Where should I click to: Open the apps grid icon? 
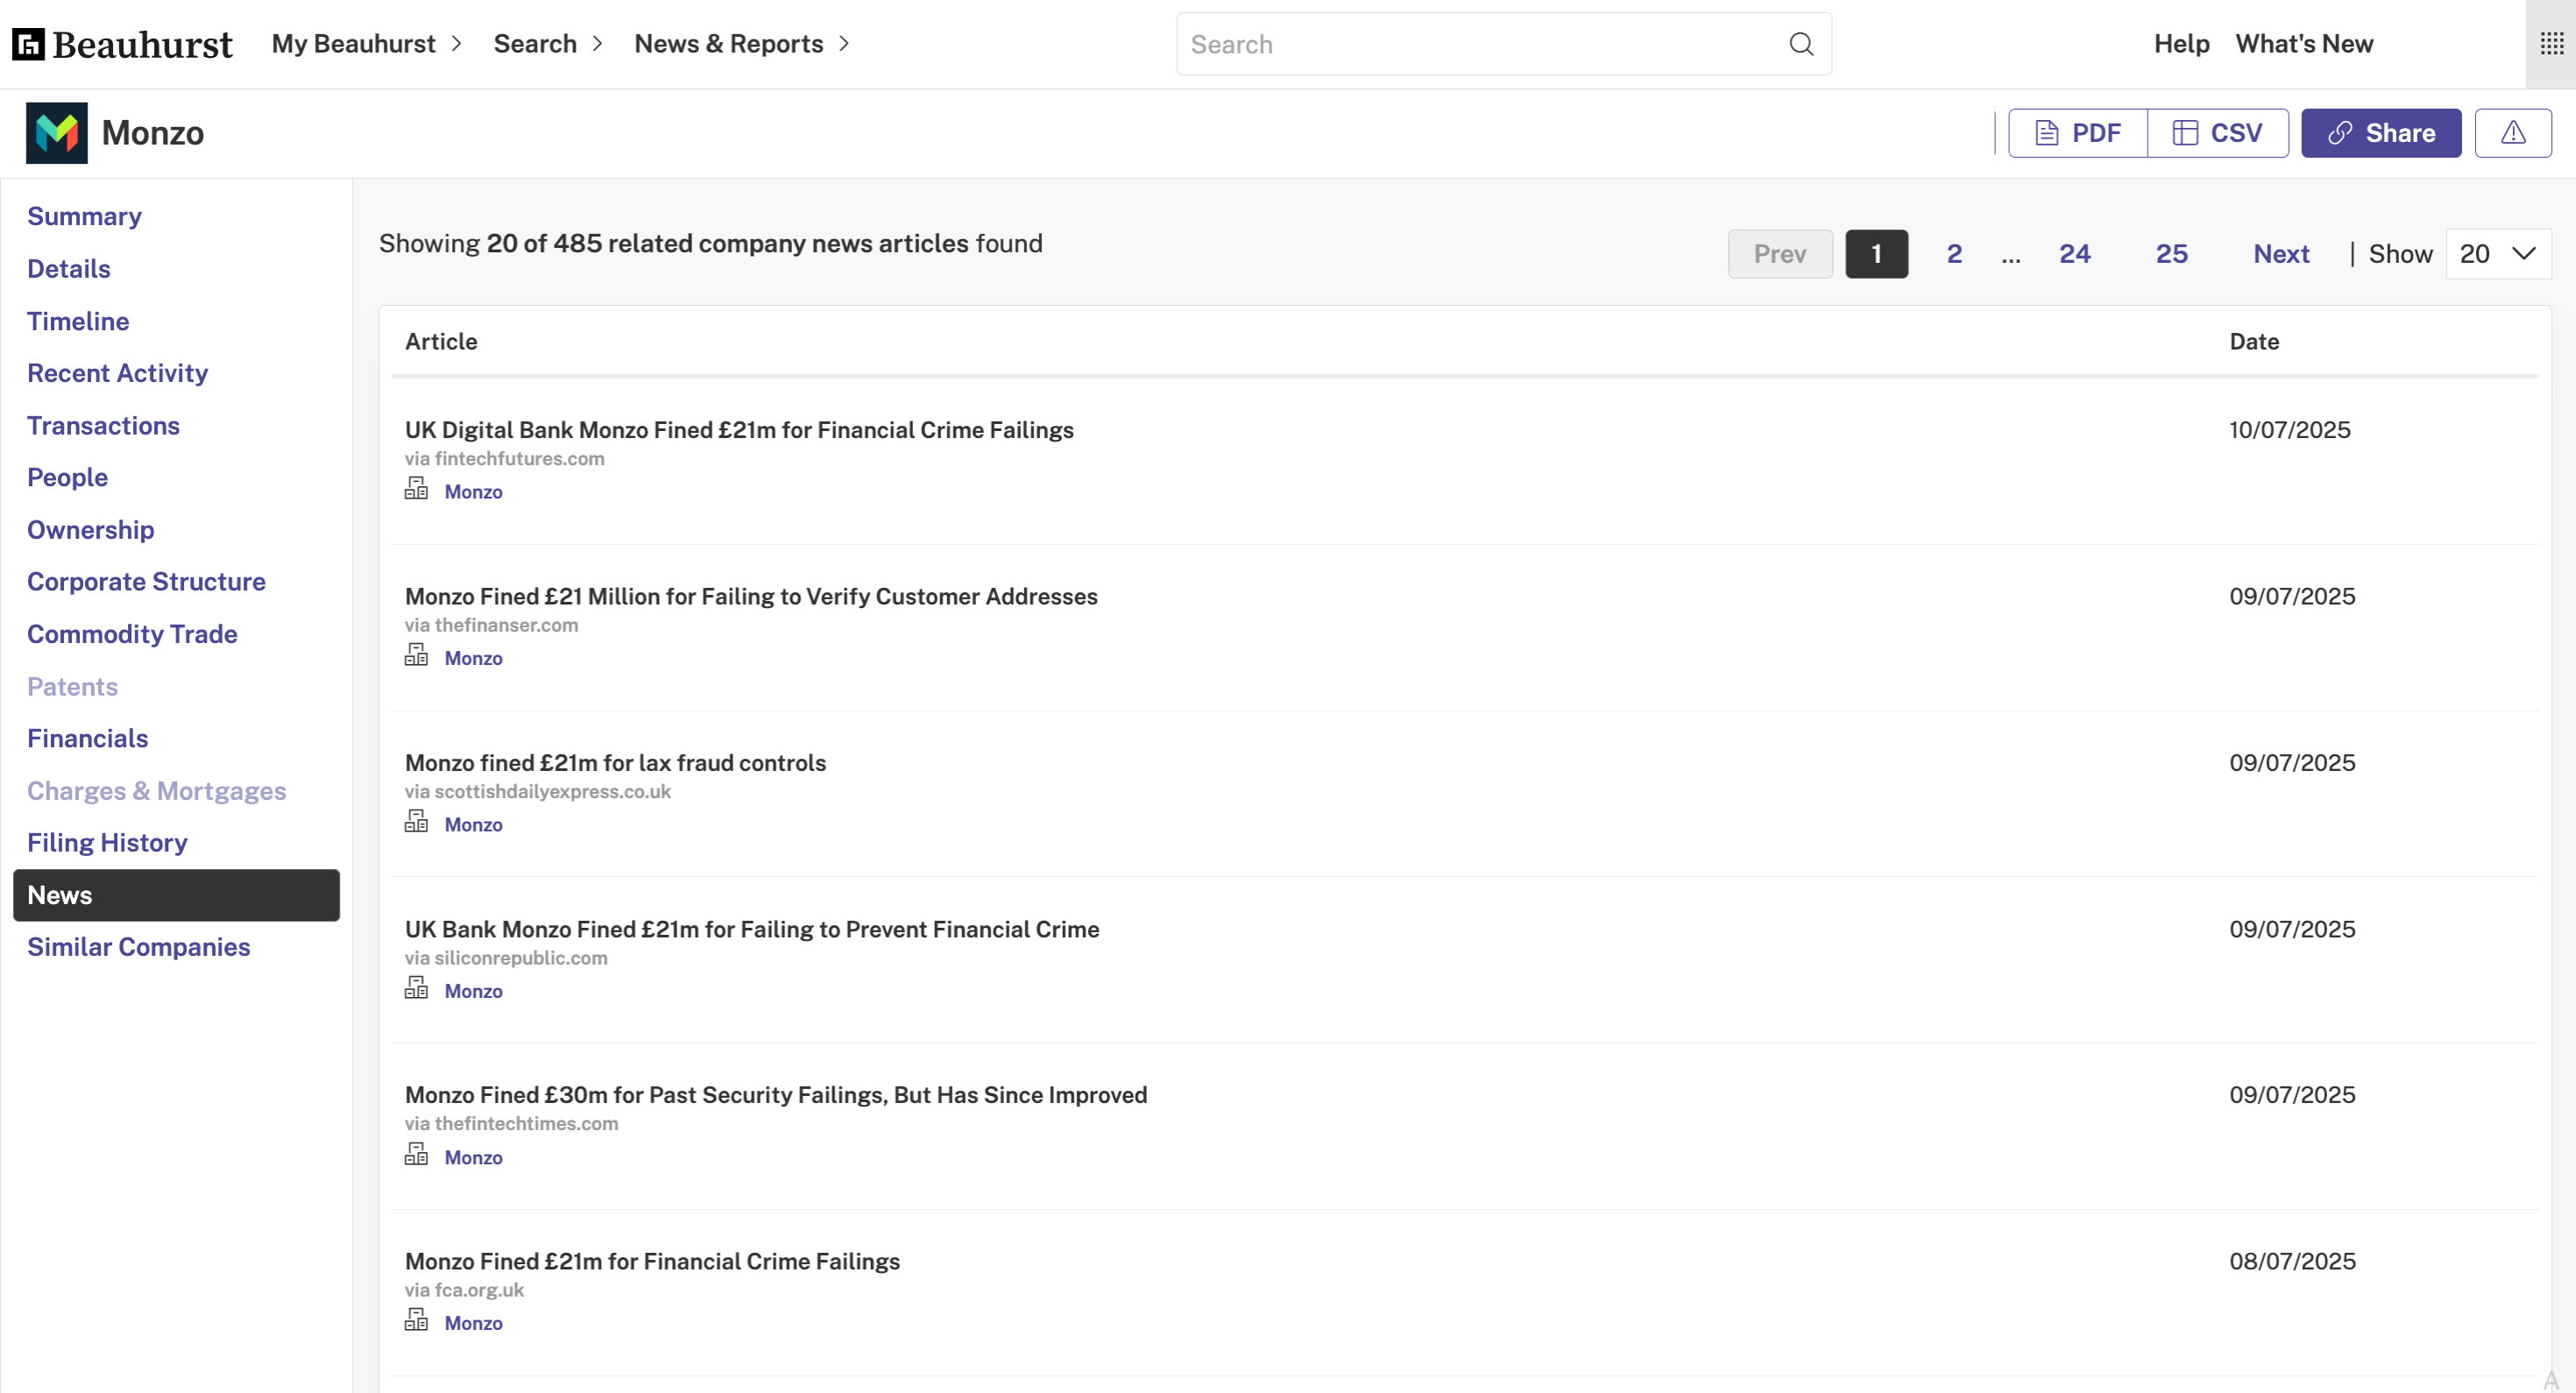coord(2551,44)
